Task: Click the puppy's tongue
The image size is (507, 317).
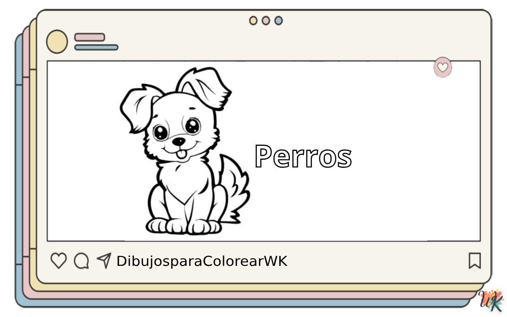Action: point(181,155)
